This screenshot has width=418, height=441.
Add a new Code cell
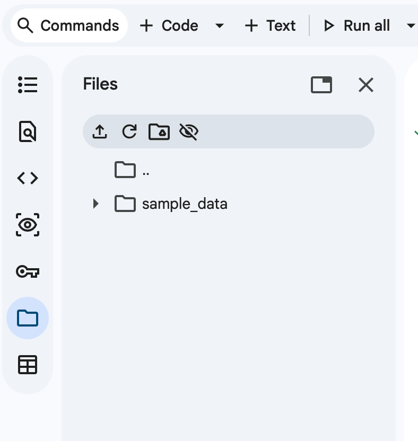(169, 25)
